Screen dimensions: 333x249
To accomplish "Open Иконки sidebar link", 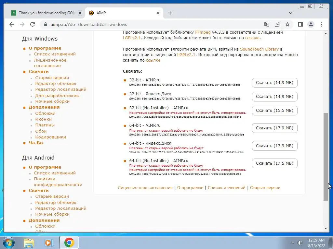I will point(43,119).
